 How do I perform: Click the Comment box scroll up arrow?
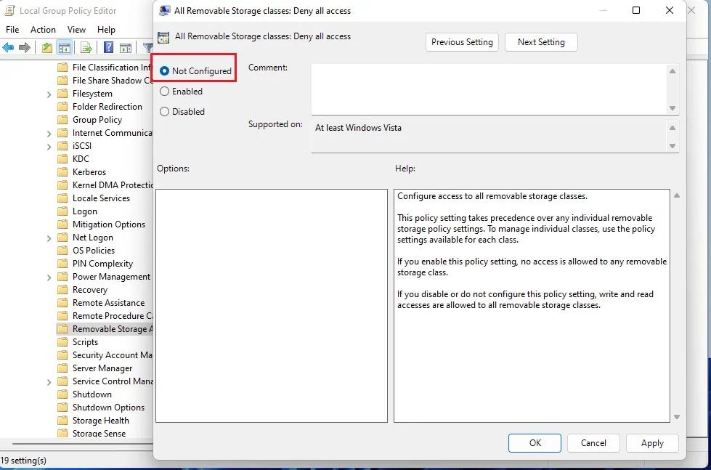[x=673, y=71]
